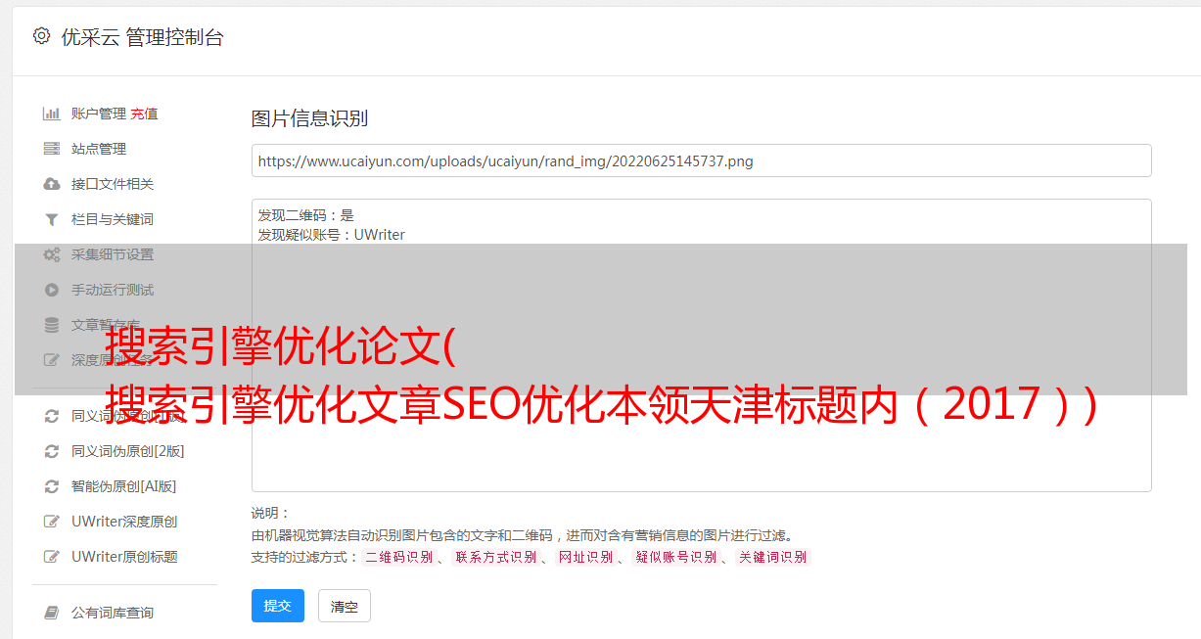The height and width of the screenshot is (639, 1201).
Task: Click the 二维码识别 tag
Action: click(x=398, y=557)
